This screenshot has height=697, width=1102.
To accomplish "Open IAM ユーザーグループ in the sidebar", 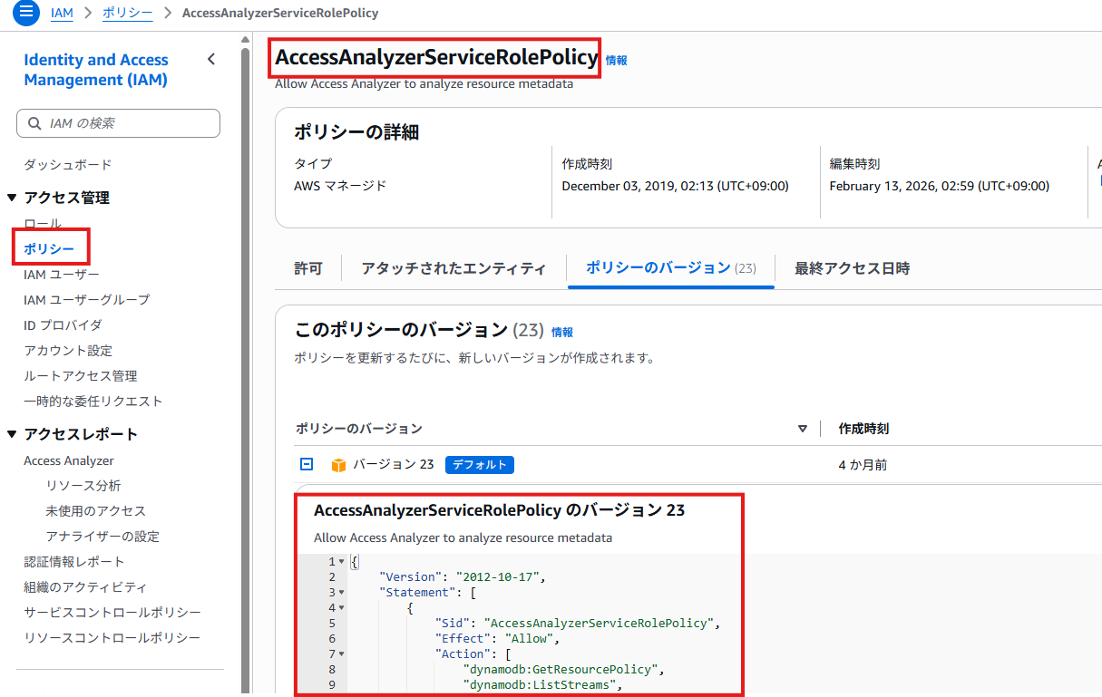I will (x=87, y=299).
